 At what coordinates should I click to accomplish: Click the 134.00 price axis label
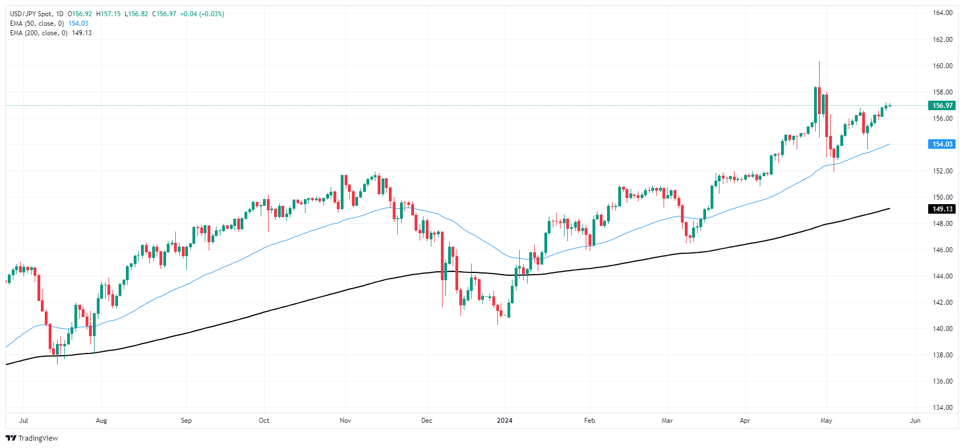click(942, 408)
